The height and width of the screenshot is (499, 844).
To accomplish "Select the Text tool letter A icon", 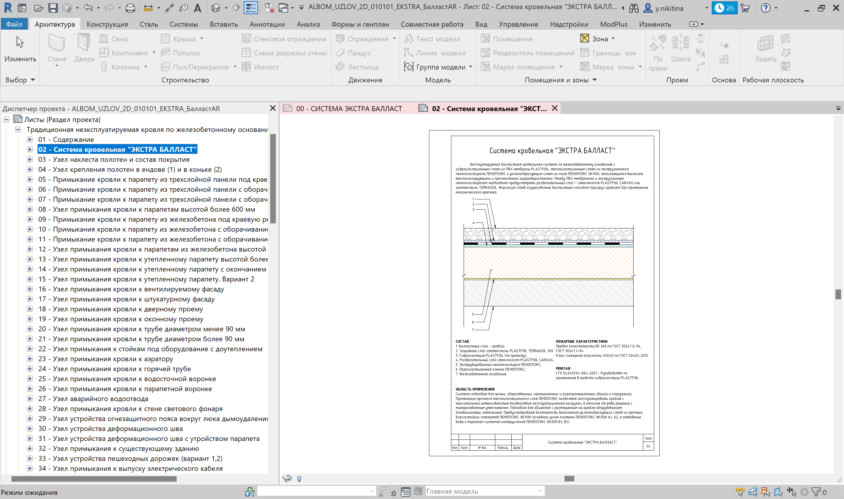I will [x=198, y=8].
